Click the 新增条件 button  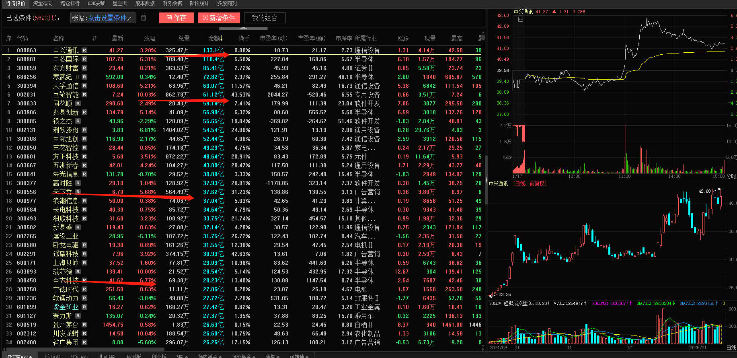click(219, 18)
